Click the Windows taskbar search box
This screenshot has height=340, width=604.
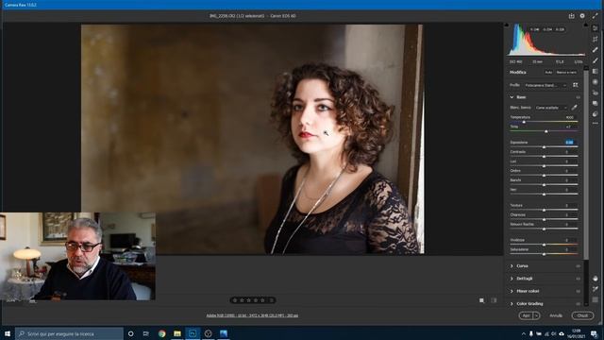69,333
